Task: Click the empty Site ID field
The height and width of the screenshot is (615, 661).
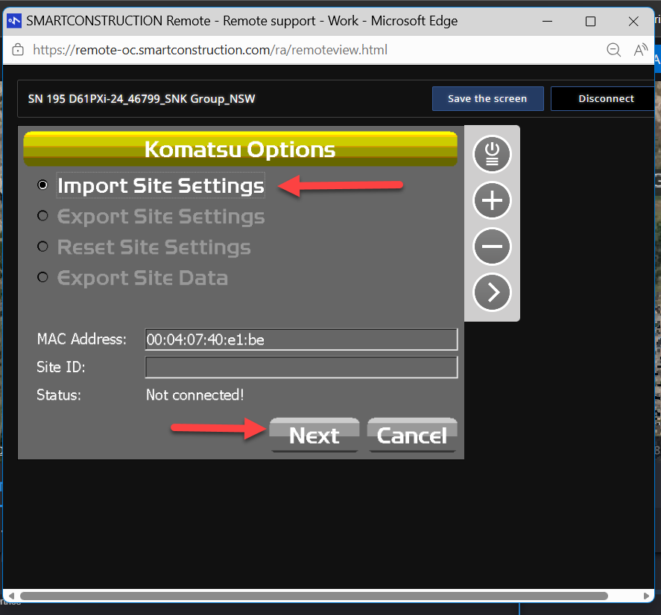Action: (x=301, y=367)
